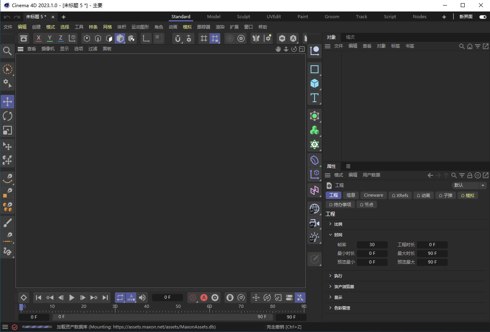Select the Scale tool
The width and height of the screenshot is (490, 332).
8,130
